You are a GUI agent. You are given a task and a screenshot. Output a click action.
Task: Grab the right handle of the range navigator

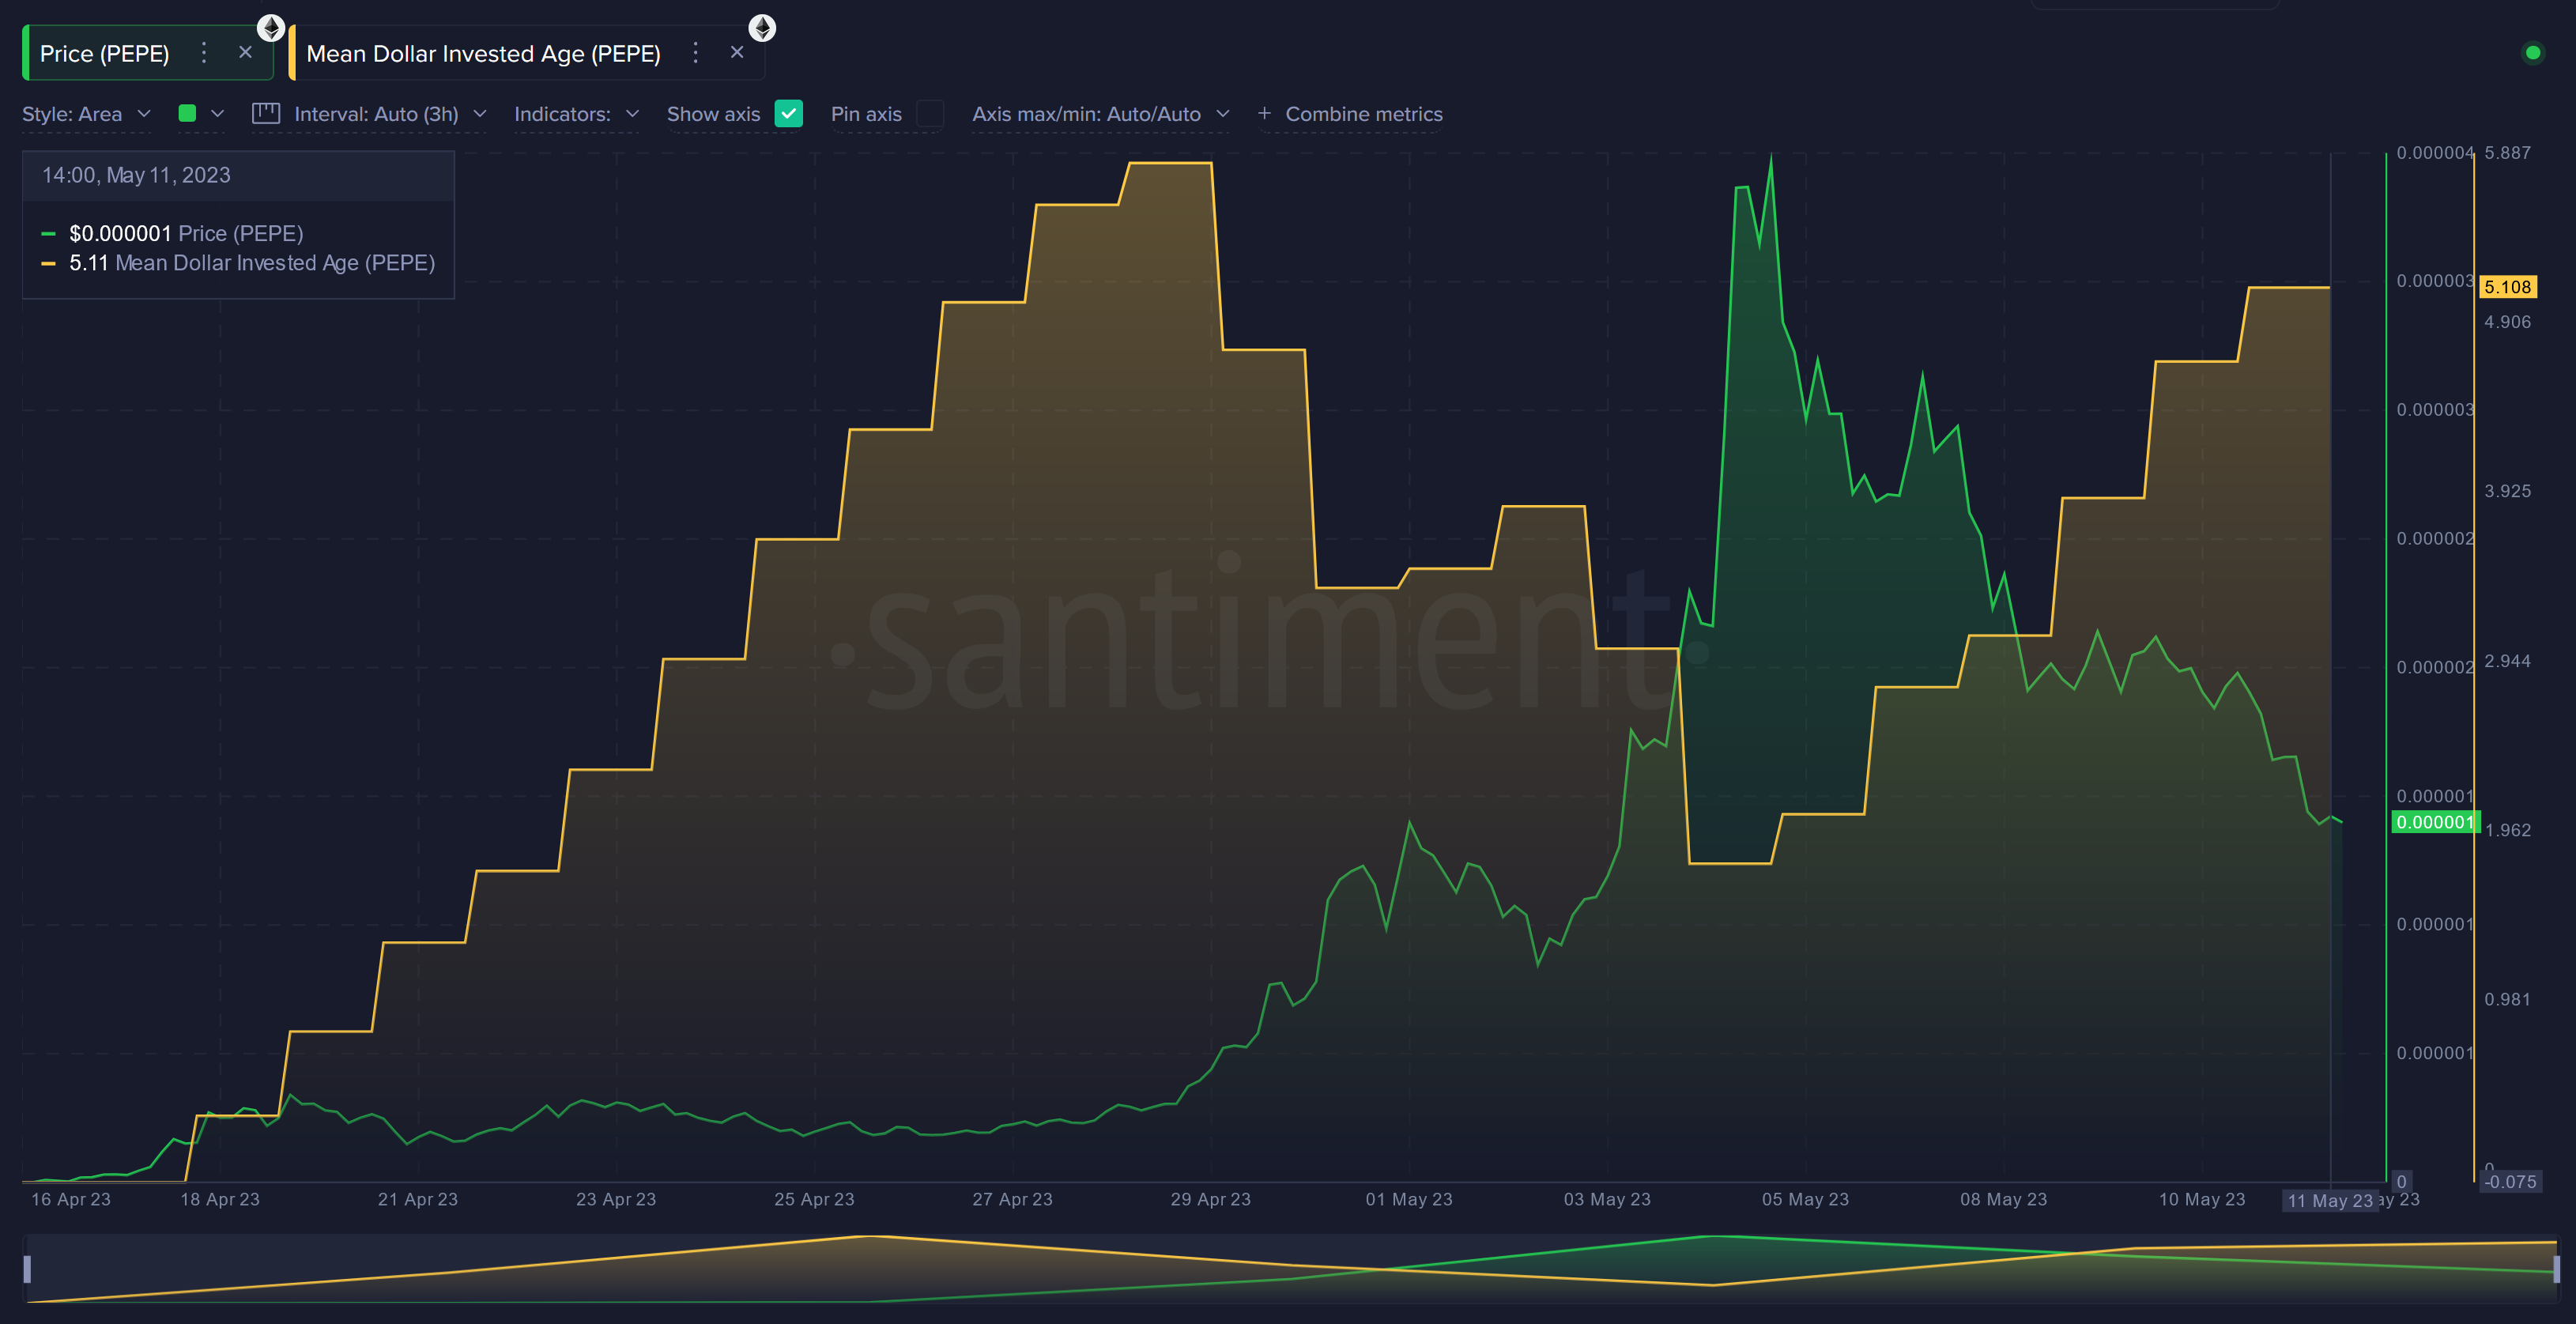click(x=2557, y=1269)
